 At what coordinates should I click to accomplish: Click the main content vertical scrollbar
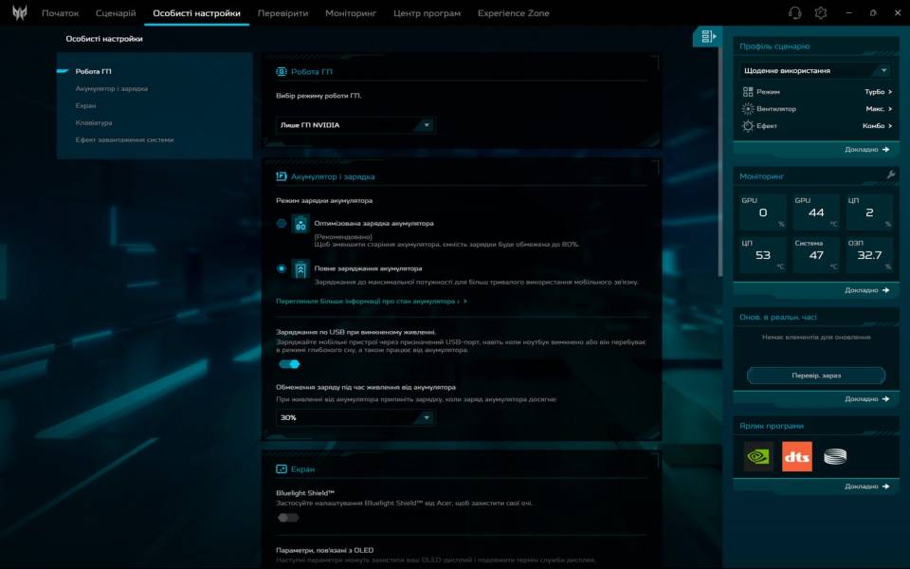click(720, 161)
